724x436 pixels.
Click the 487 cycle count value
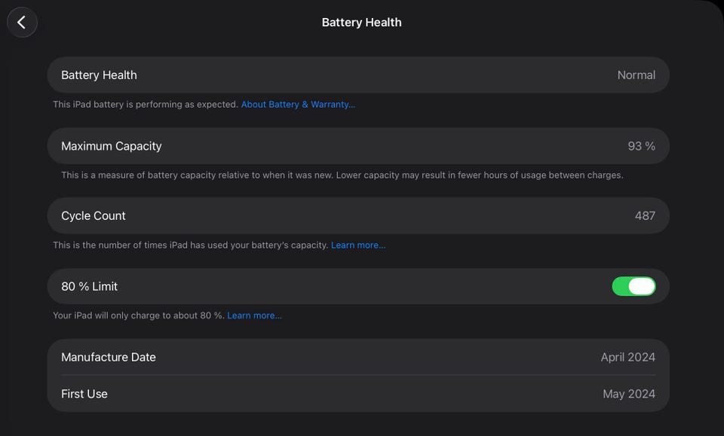645,216
